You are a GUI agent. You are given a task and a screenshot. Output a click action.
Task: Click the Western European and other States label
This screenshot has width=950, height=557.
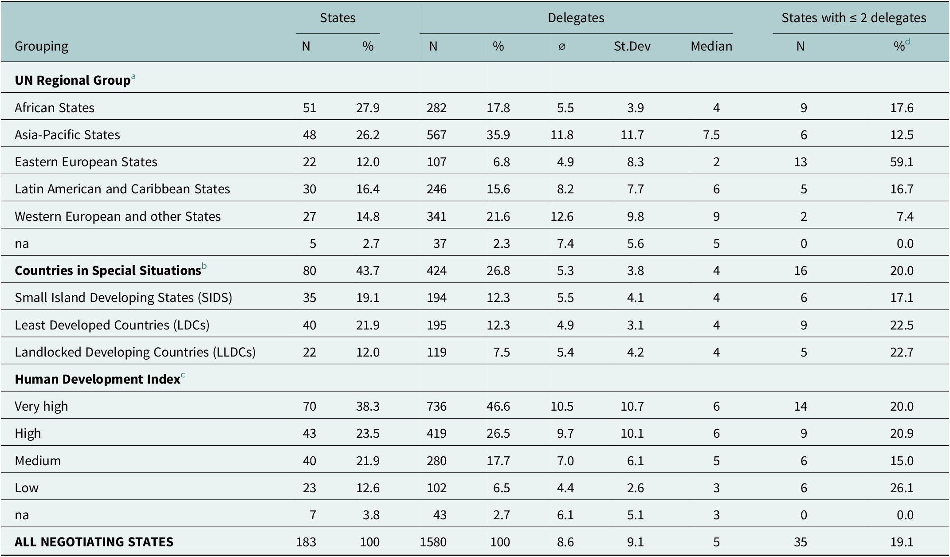point(118,216)
